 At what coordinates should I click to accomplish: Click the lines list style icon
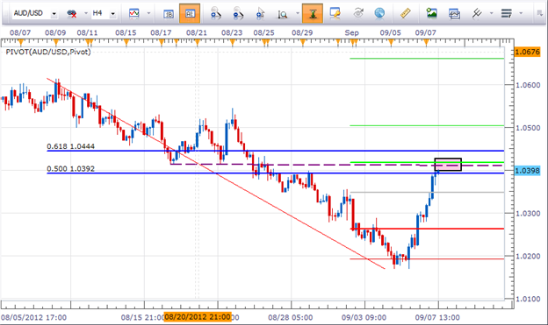pyautogui.click(x=506, y=14)
